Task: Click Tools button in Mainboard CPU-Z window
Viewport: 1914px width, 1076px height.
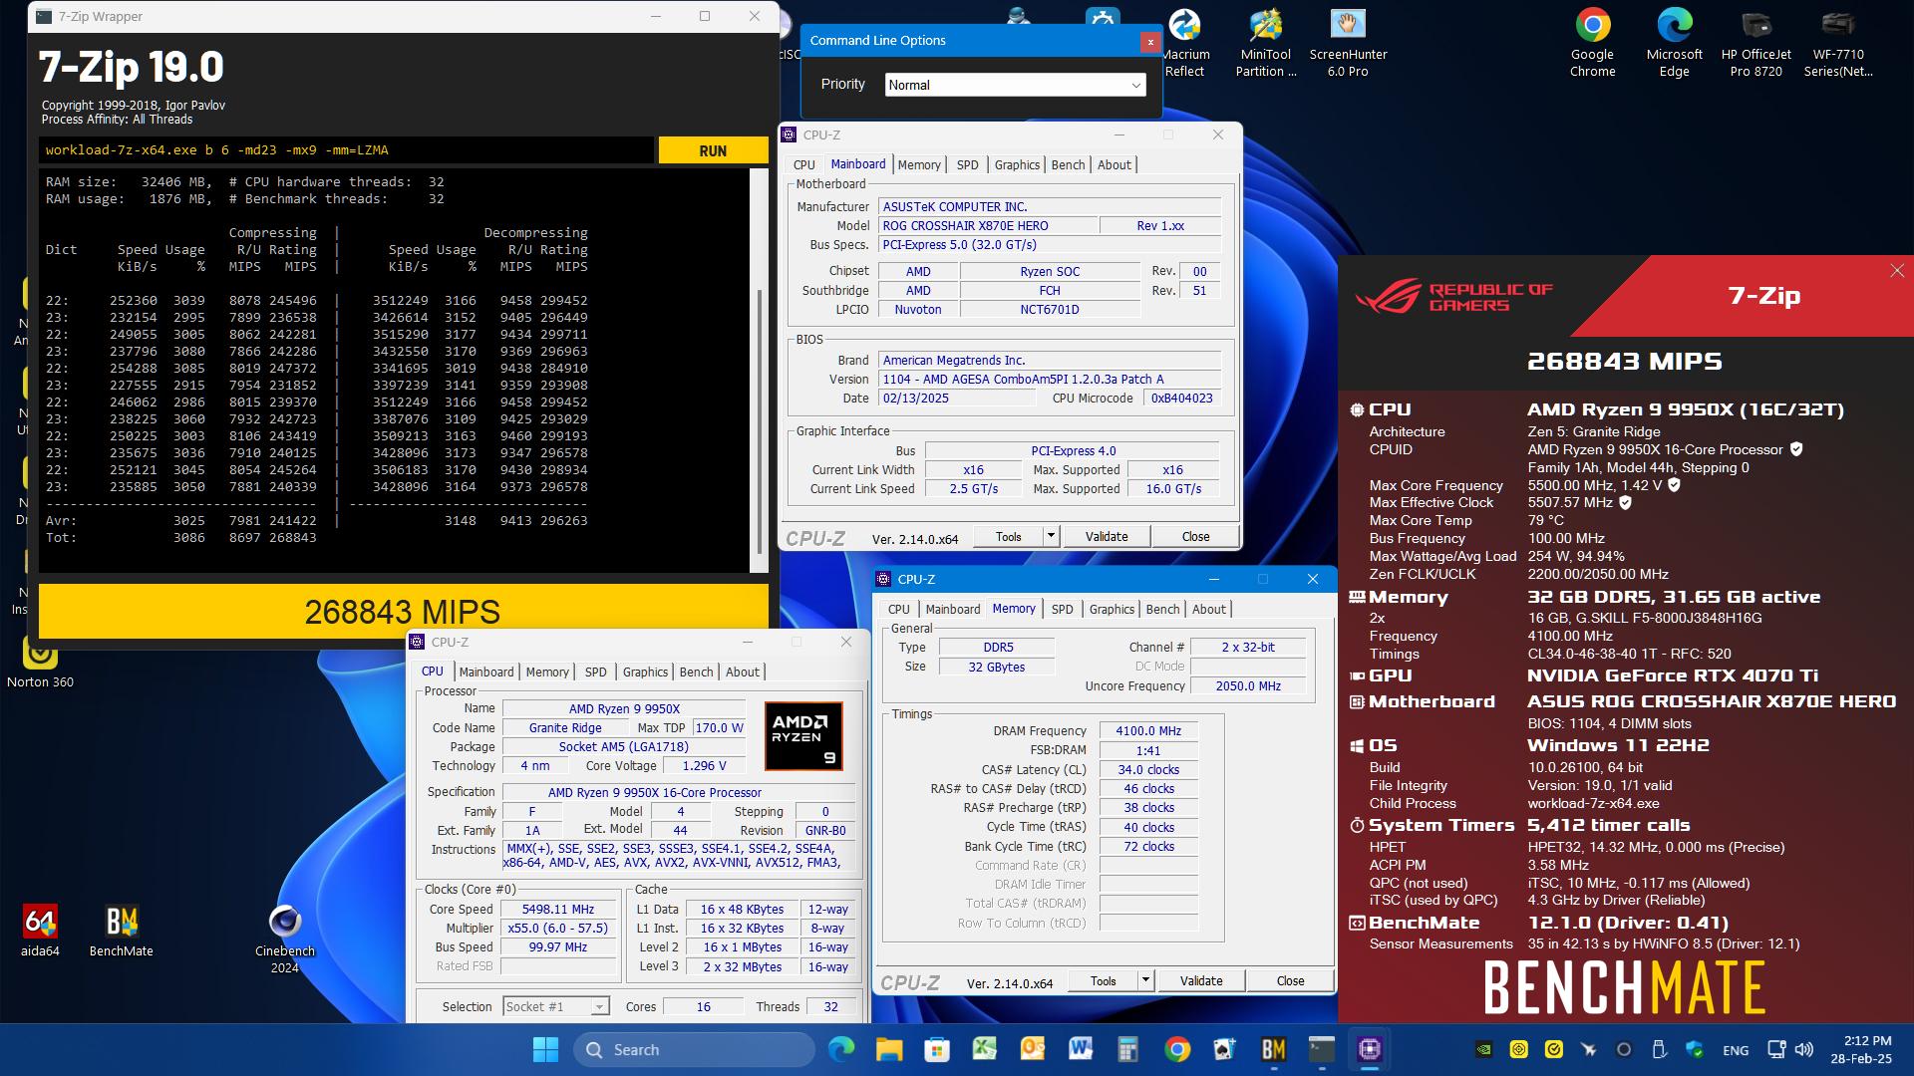Action: pyautogui.click(x=1008, y=537)
